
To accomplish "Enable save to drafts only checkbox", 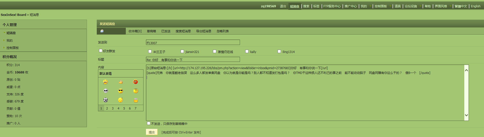I will point(149,123).
